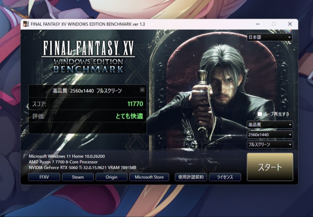
Task: Minimize the benchmark window
Action: coord(258,24)
